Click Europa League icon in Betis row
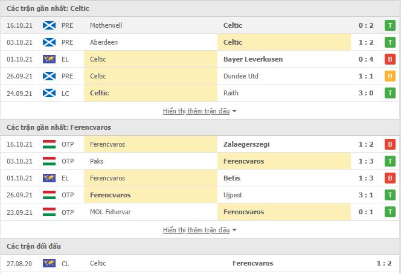The height and width of the screenshot is (274, 401). coord(49,178)
